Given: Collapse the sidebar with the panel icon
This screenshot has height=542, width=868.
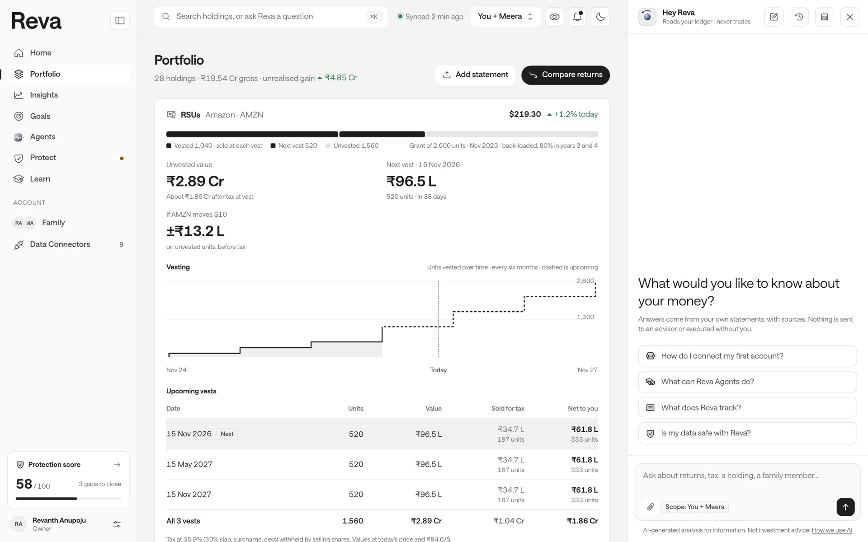Looking at the screenshot, I should pyautogui.click(x=120, y=20).
